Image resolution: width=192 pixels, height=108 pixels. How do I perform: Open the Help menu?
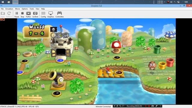click(x=43, y=9)
